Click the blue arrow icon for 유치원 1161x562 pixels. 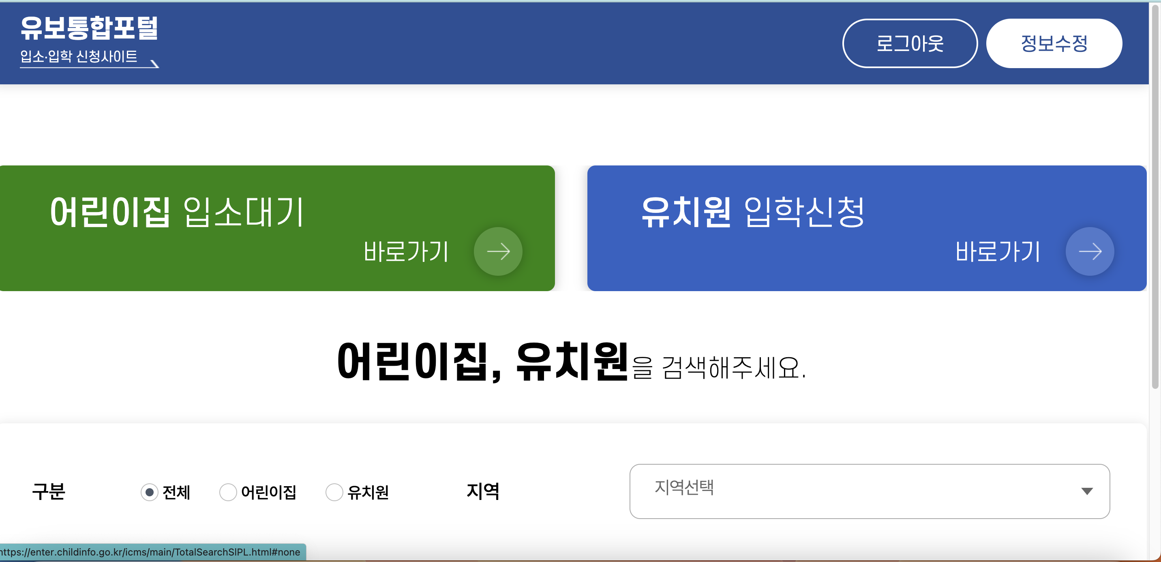1090,251
